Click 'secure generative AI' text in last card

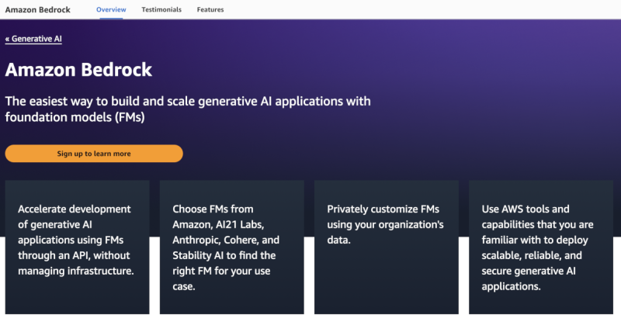pos(526,271)
